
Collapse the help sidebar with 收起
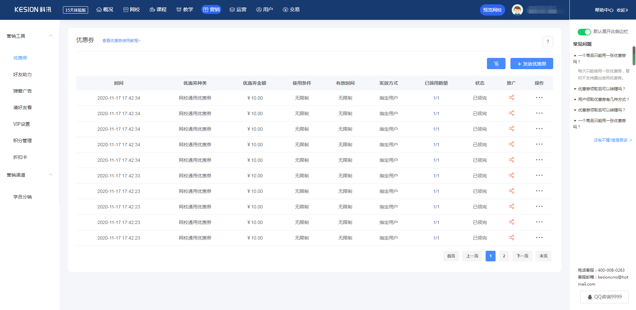click(x=622, y=10)
